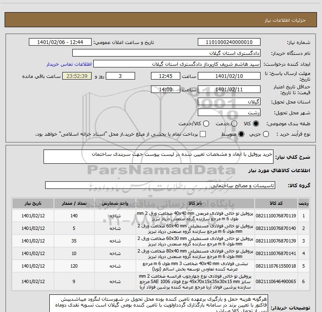322x312 pixels.
Task: Click quantity 35 in row 3
Action: click(x=74, y=241)
